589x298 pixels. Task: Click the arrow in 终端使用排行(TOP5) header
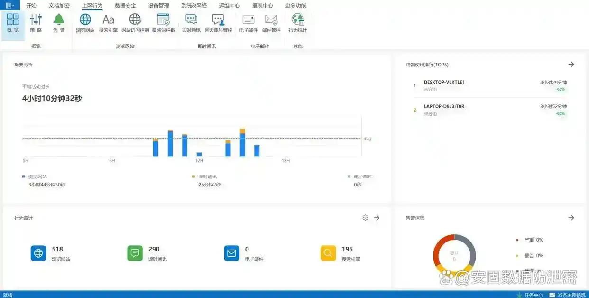point(571,65)
